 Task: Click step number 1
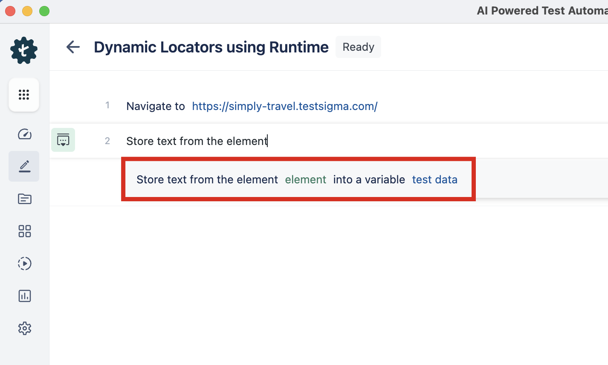[x=107, y=105]
